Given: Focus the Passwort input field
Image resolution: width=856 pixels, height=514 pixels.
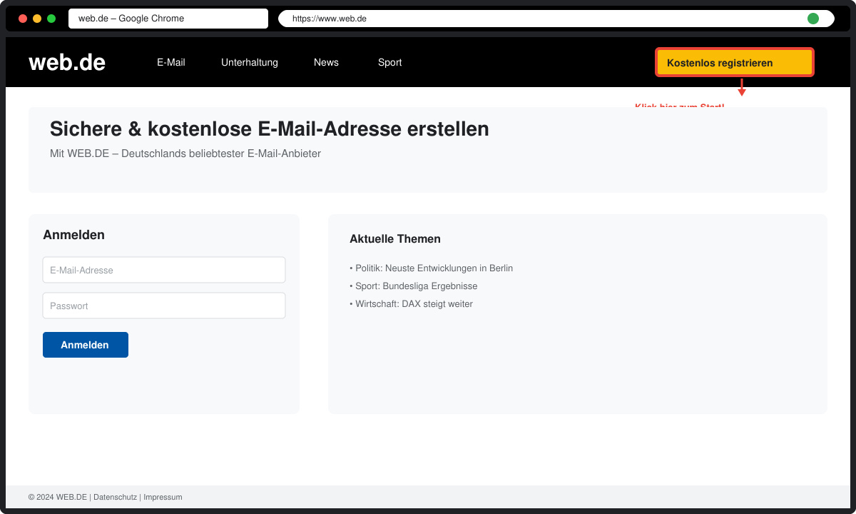Looking at the screenshot, I should click(164, 306).
